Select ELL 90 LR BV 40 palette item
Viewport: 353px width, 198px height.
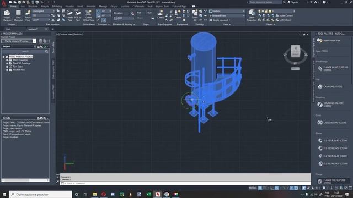[x=333, y=156]
